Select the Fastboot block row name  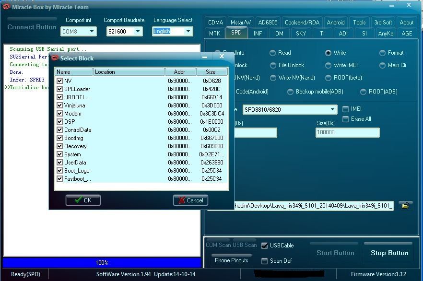[x=78, y=179]
